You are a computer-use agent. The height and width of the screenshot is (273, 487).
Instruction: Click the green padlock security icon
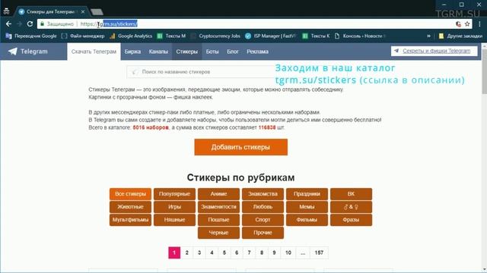[43, 24]
